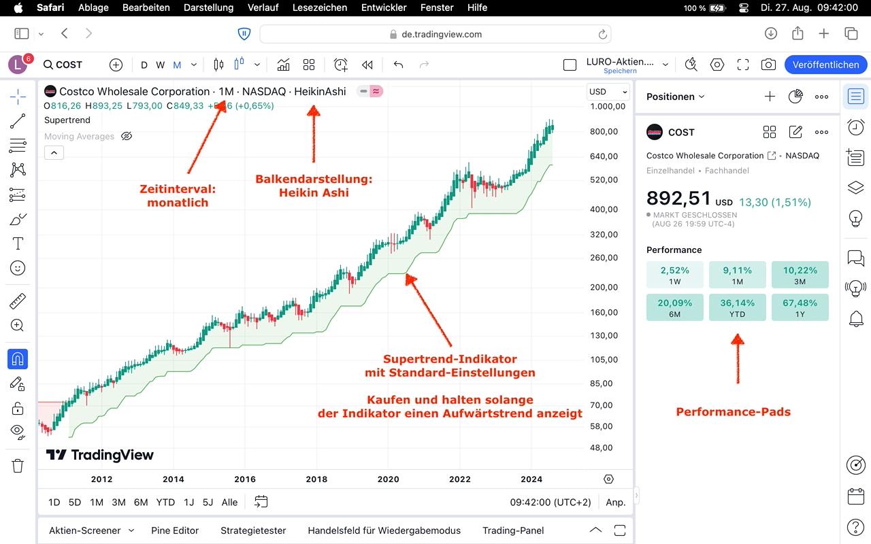
Task: Click the replay rewind icon
Action: pos(367,65)
